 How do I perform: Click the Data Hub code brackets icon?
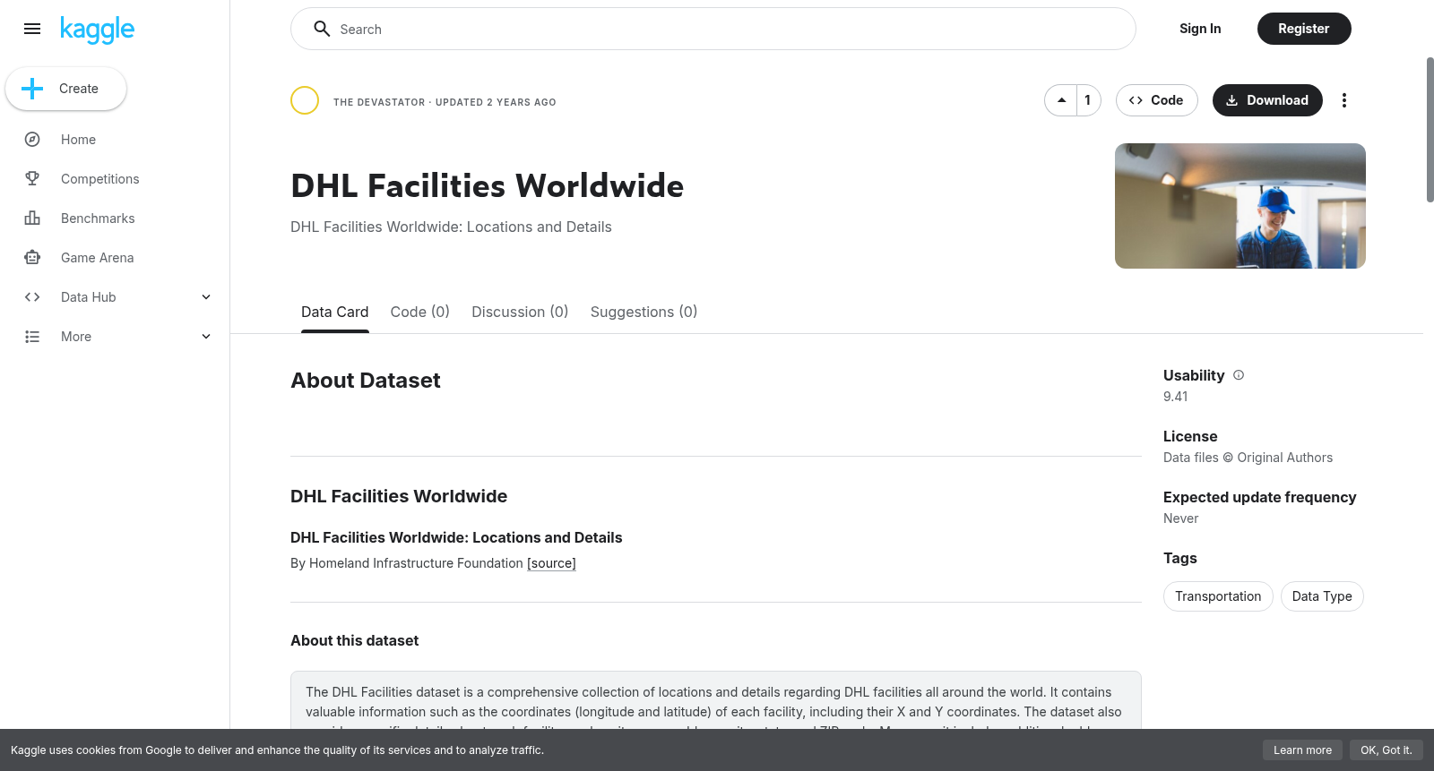[32, 297]
